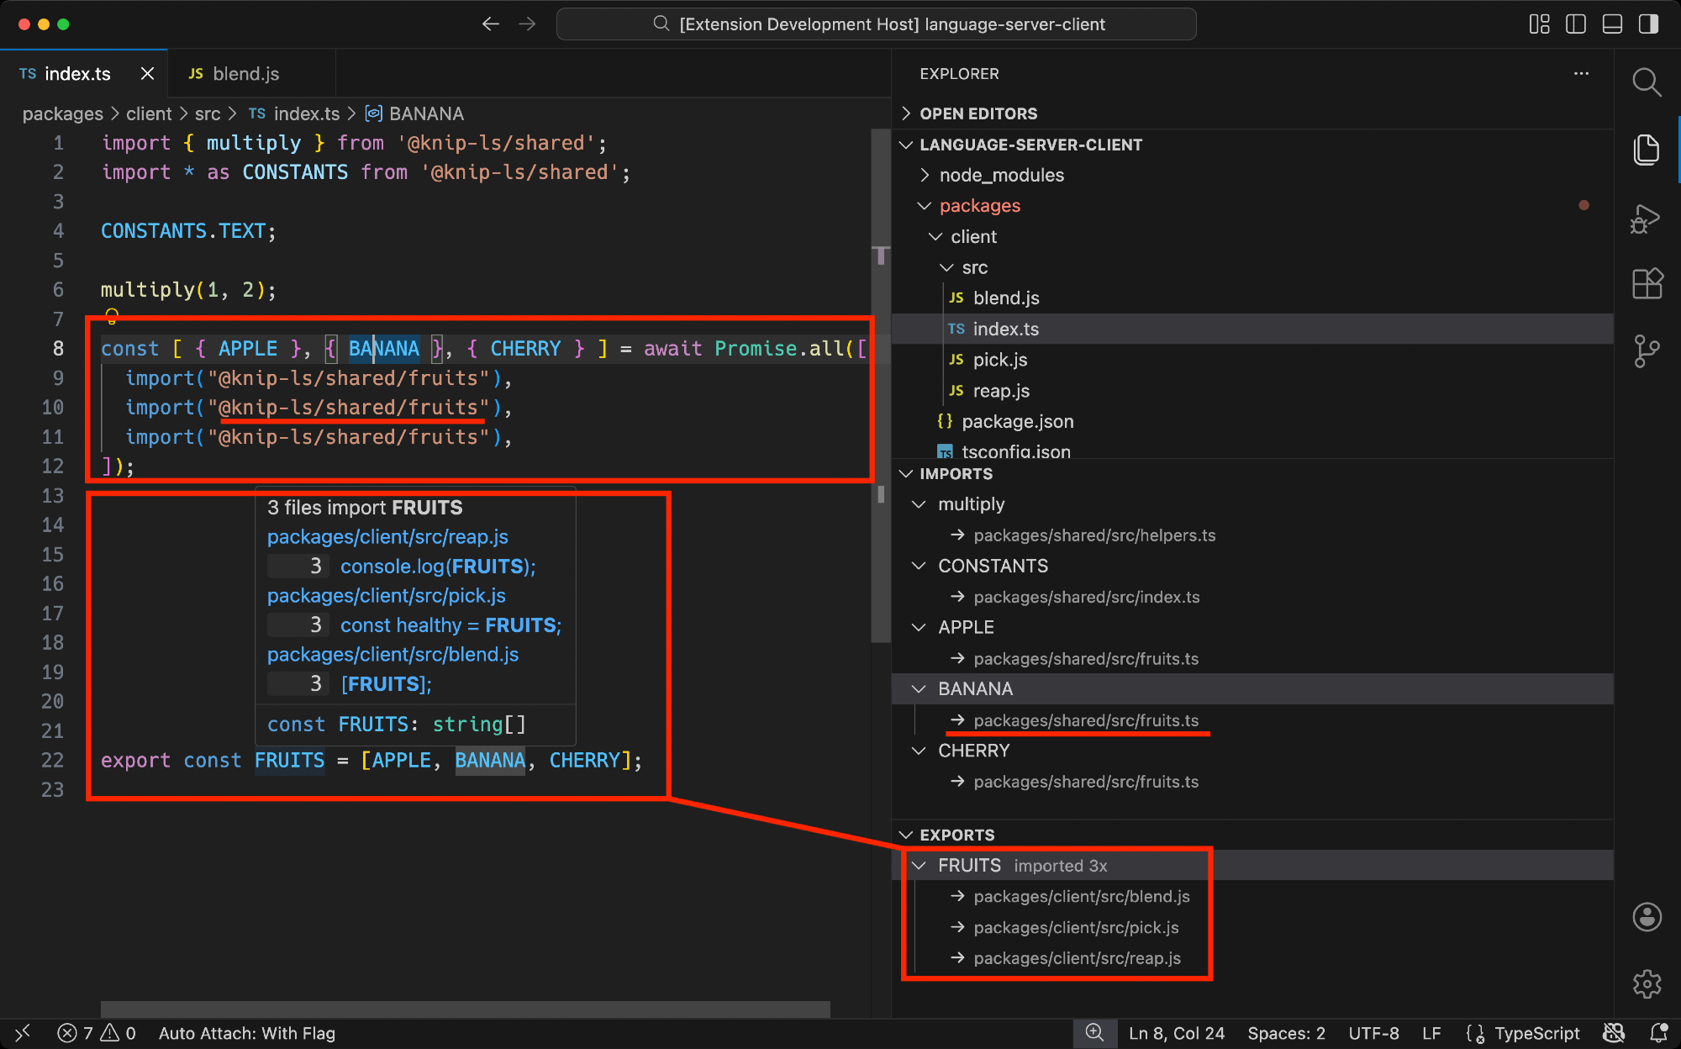Click the lightbulb code action icon
The height and width of the screenshot is (1049, 1681).
click(x=112, y=317)
